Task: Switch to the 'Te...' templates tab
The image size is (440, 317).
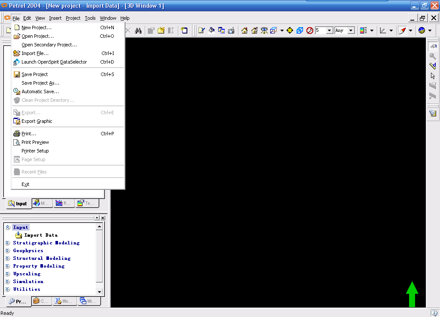Action: coord(87,203)
